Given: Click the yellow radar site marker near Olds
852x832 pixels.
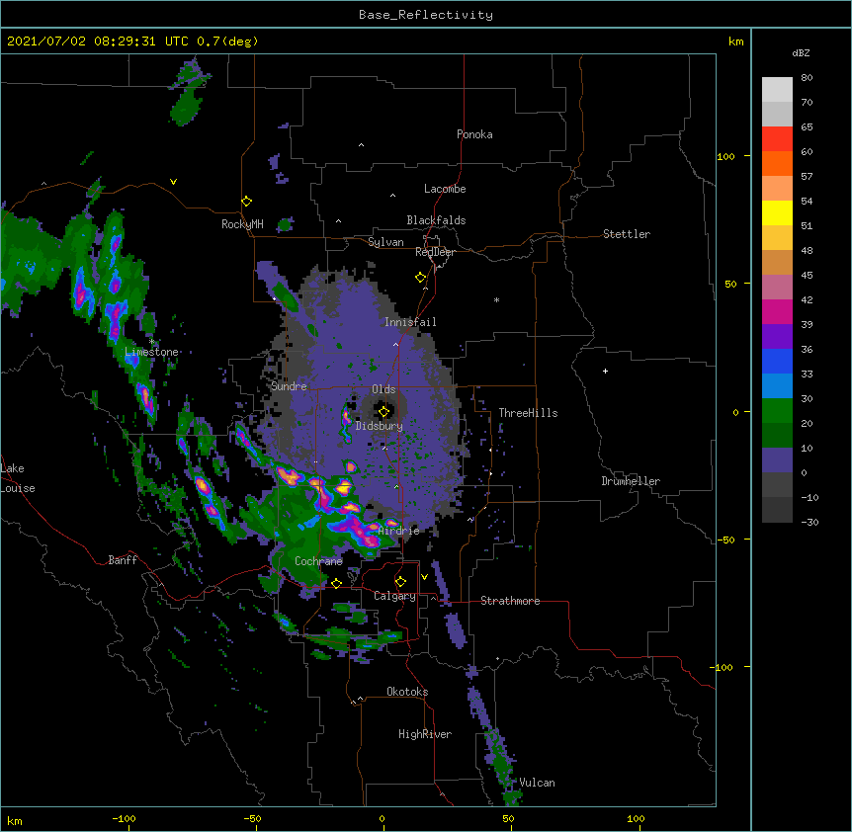Looking at the screenshot, I should tap(383, 412).
